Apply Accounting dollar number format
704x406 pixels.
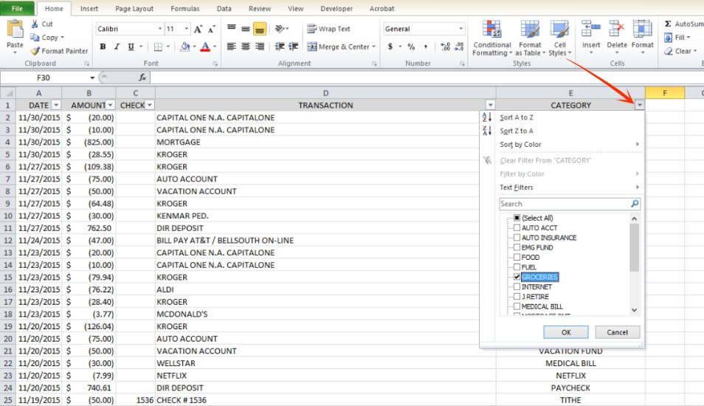pyautogui.click(x=390, y=47)
